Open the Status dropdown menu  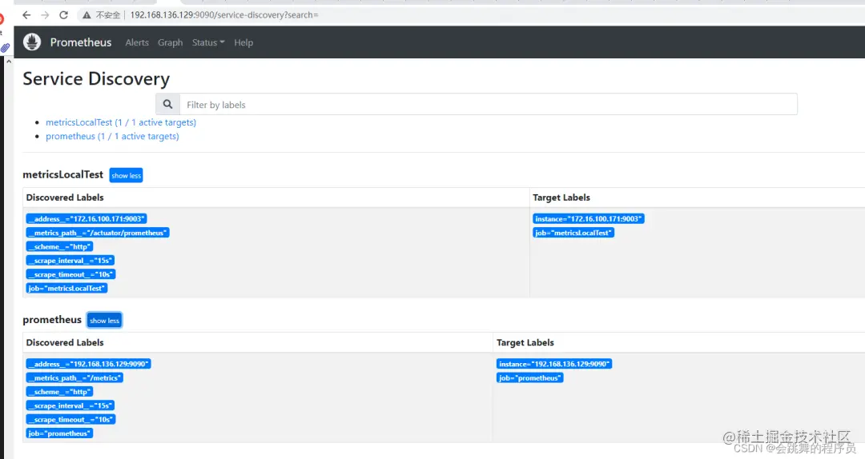pos(208,42)
